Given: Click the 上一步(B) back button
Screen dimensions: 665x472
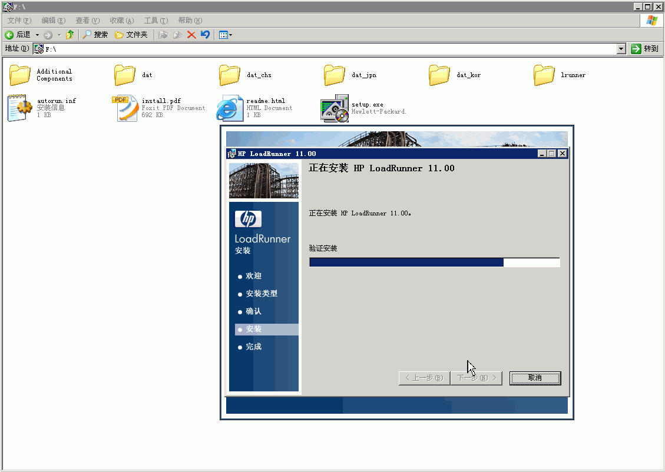Looking at the screenshot, I should click(424, 378).
